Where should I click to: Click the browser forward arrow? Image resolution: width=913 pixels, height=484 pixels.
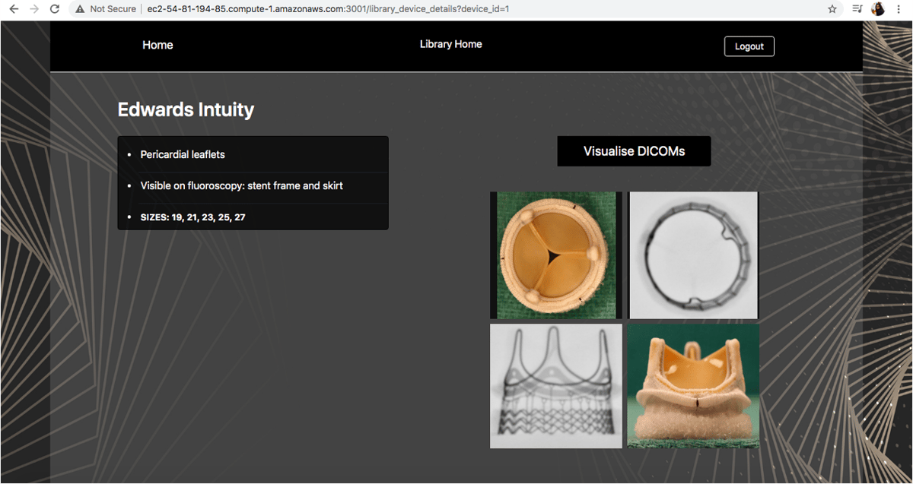coord(33,9)
